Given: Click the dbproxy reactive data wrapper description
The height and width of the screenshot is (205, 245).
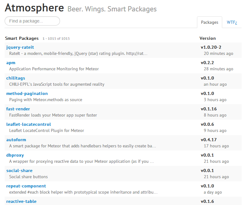Looking at the screenshot, I should [x=81, y=161].
